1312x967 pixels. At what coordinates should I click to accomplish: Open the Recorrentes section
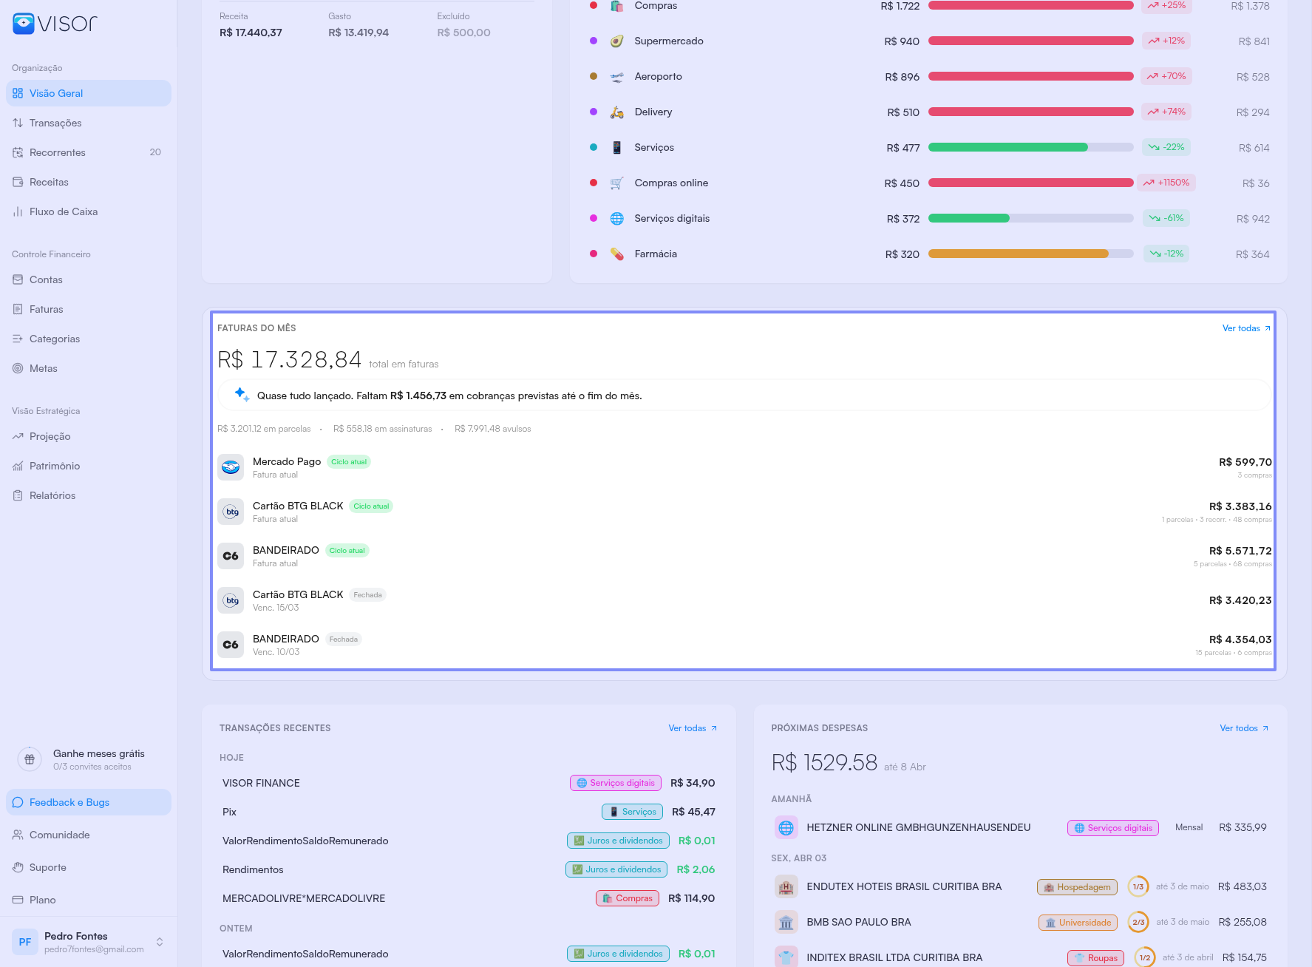tap(58, 152)
